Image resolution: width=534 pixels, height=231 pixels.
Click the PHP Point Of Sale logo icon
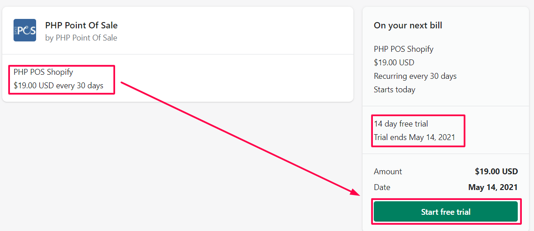[x=25, y=30]
